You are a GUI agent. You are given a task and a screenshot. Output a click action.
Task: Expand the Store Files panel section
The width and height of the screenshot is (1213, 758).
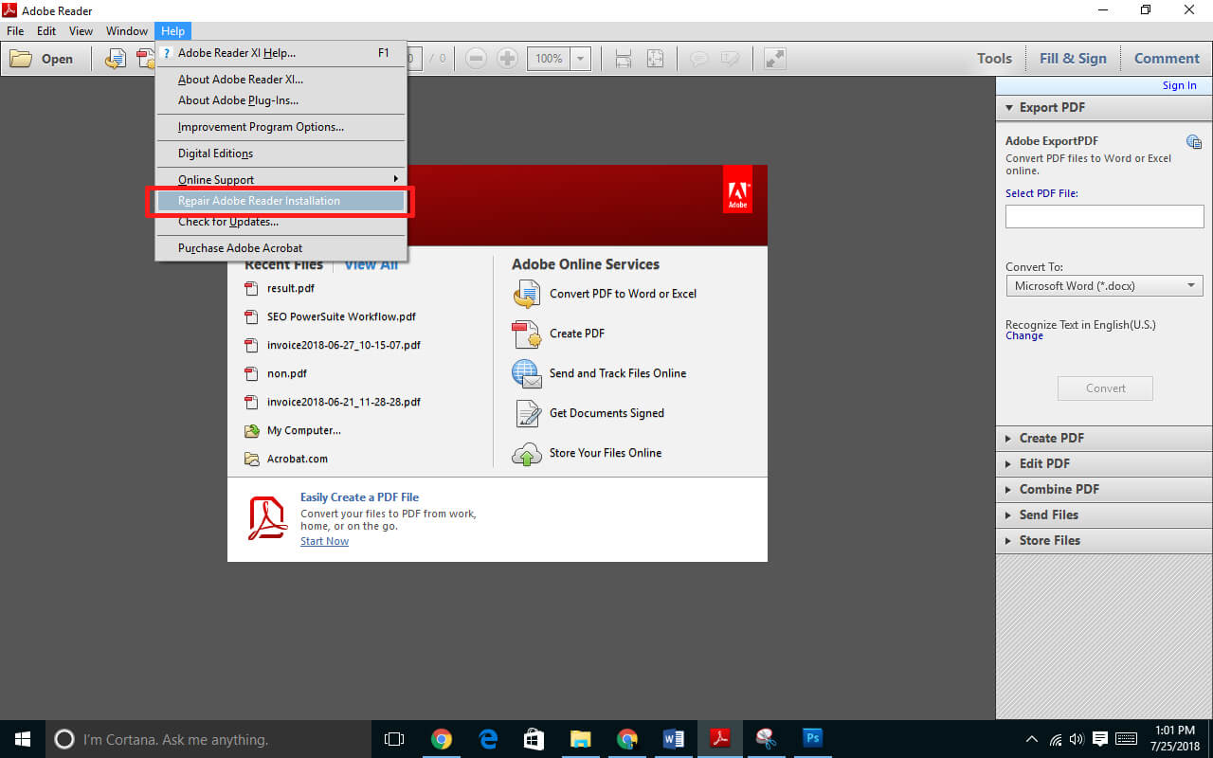pos(1104,540)
